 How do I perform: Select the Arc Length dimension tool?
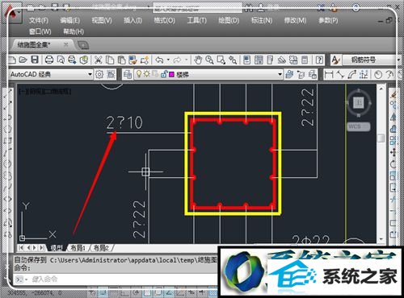tap(352, 74)
